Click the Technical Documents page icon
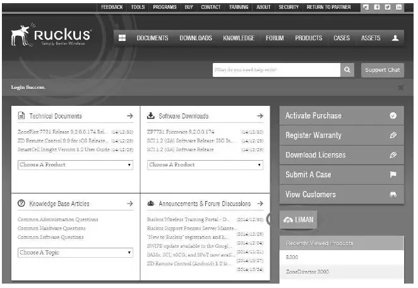The width and height of the screenshot is (418, 288). [x=21, y=115]
